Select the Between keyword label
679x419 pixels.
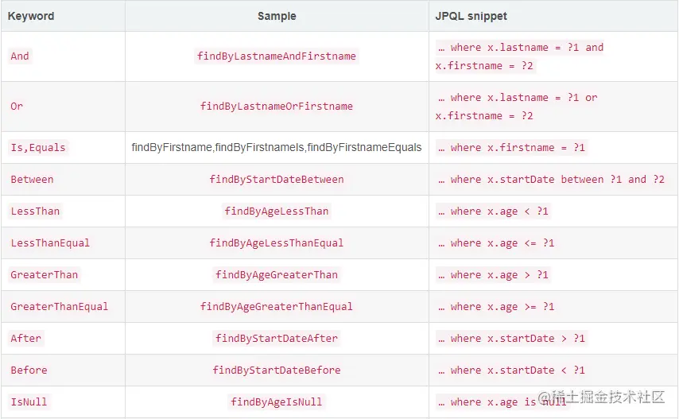click(32, 180)
